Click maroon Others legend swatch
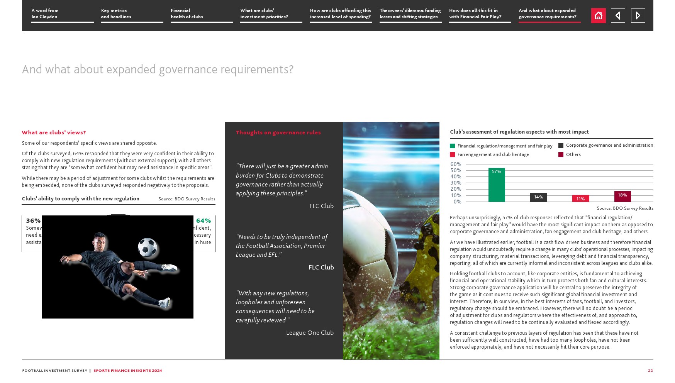The height and width of the screenshot is (383, 675). click(x=561, y=155)
